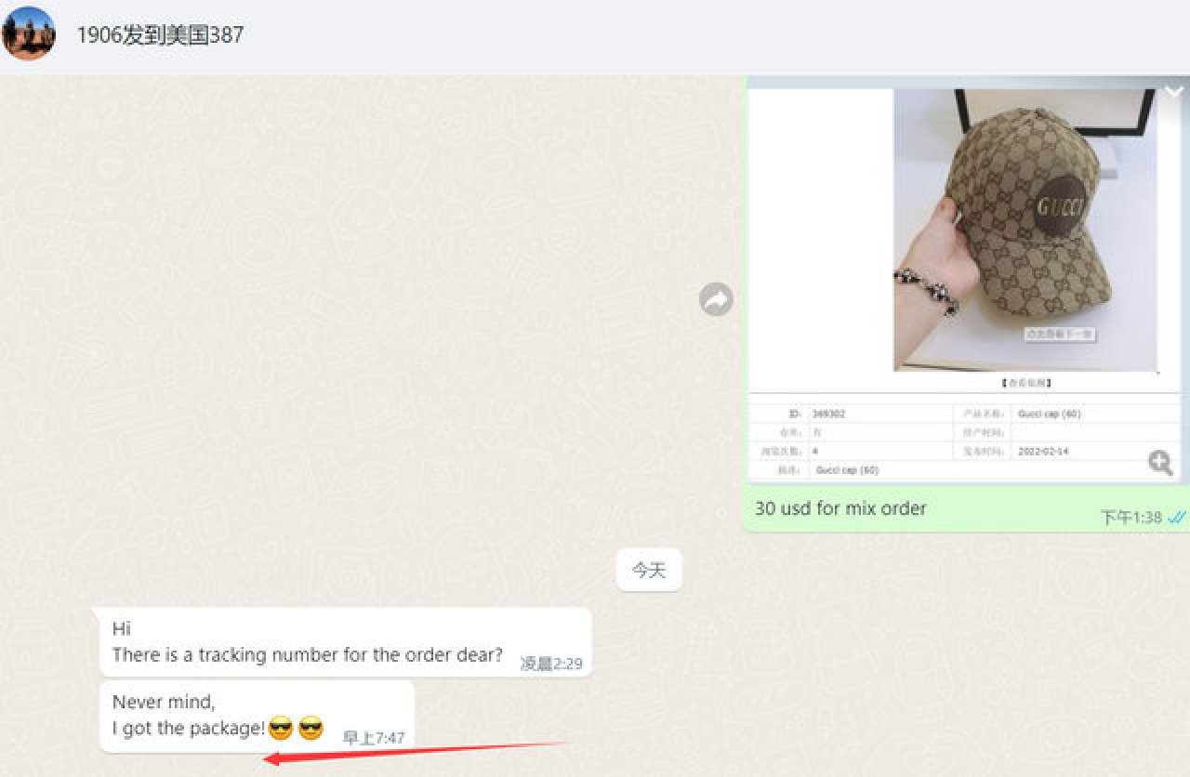Open the contact's profile avatar
Screen dimensions: 1190x777
pyautogui.click(x=29, y=34)
